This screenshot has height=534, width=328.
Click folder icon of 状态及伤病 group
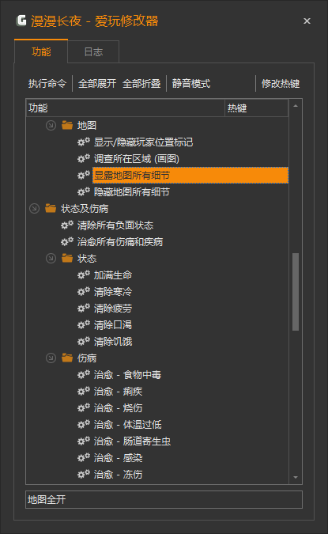tap(51, 208)
